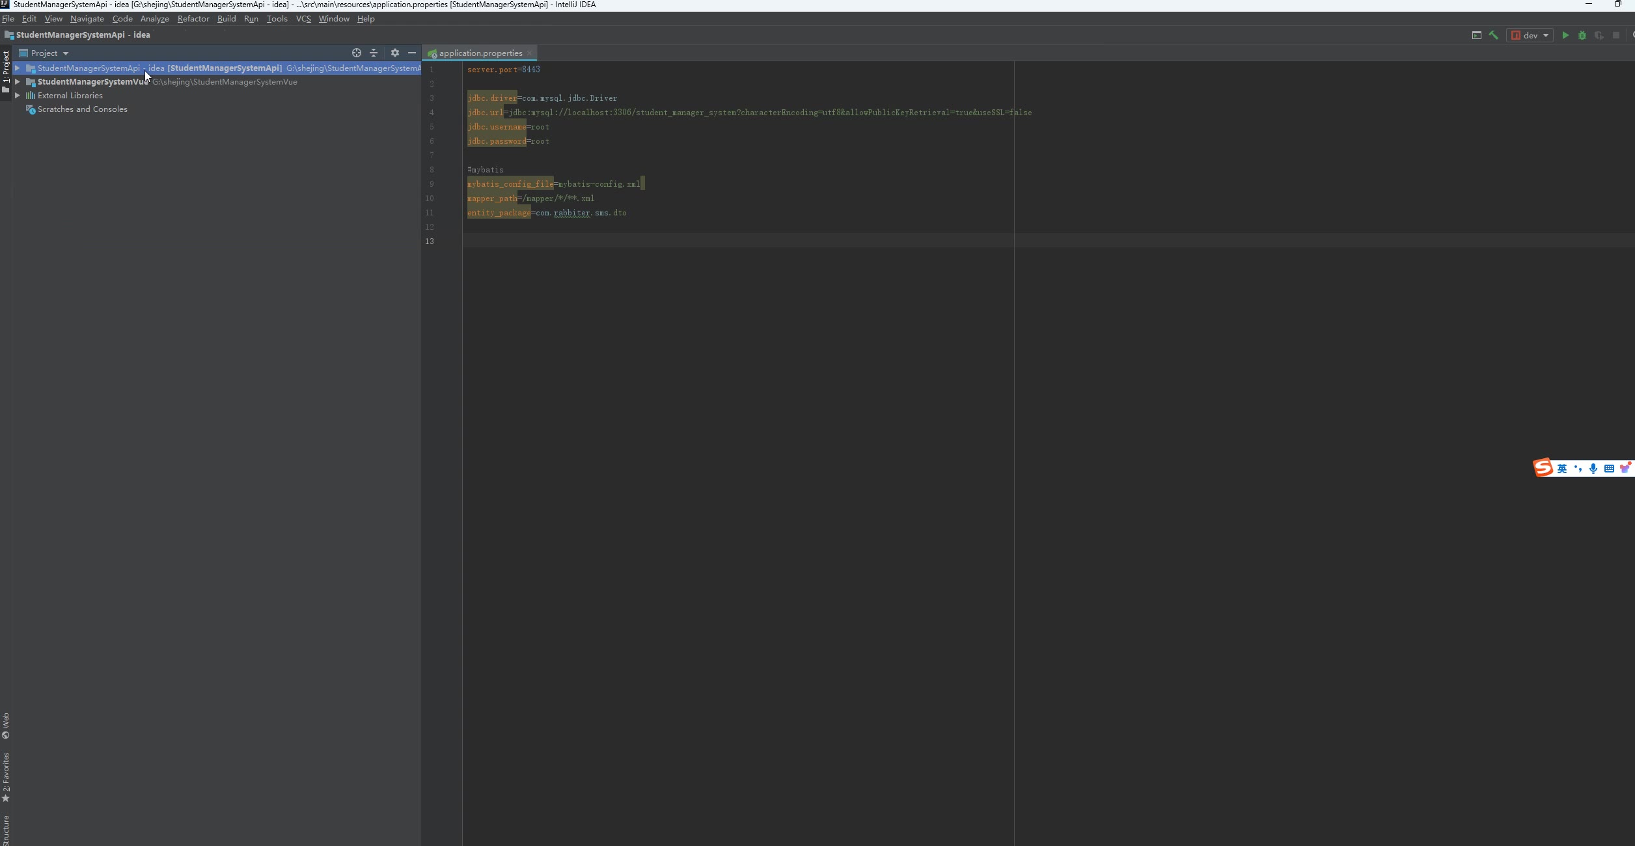Open the Navigate menu
This screenshot has height=846, width=1635.
tap(87, 18)
